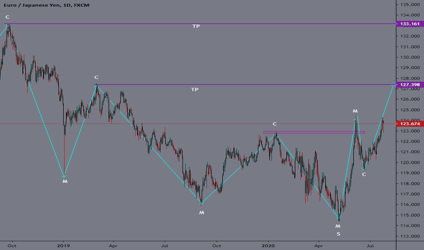Click the 115.000 price axis label
Image resolution: width=424 pixels, height=250 pixels.
410,215
